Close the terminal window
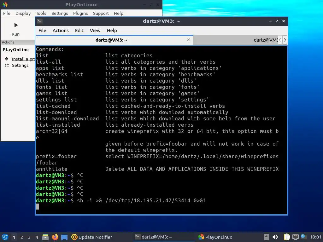323x242 pixels. (x=284, y=21)
